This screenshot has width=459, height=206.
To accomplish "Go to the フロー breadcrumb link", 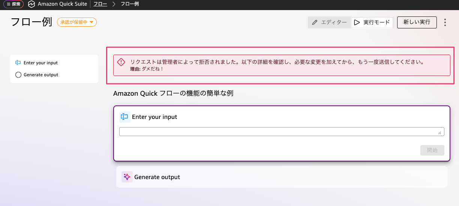I will point(100,4).
